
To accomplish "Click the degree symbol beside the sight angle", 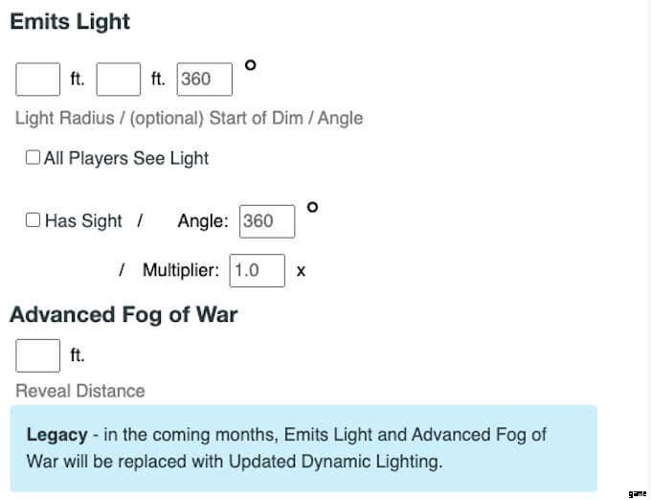I will coord(313,207).
